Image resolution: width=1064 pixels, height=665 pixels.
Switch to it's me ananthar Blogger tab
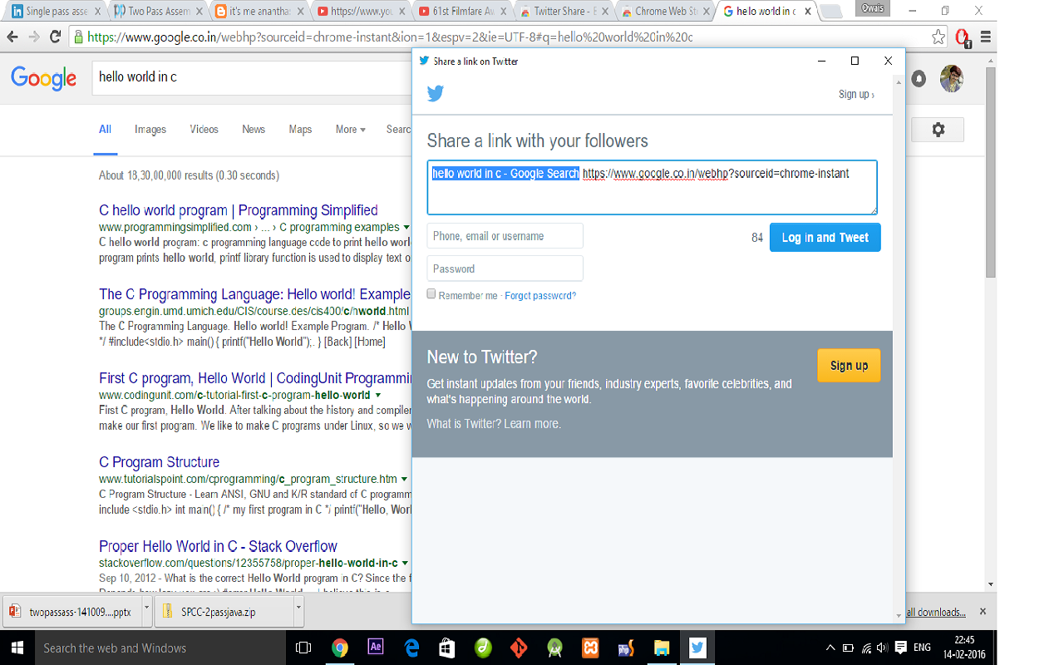pos(259,12)
